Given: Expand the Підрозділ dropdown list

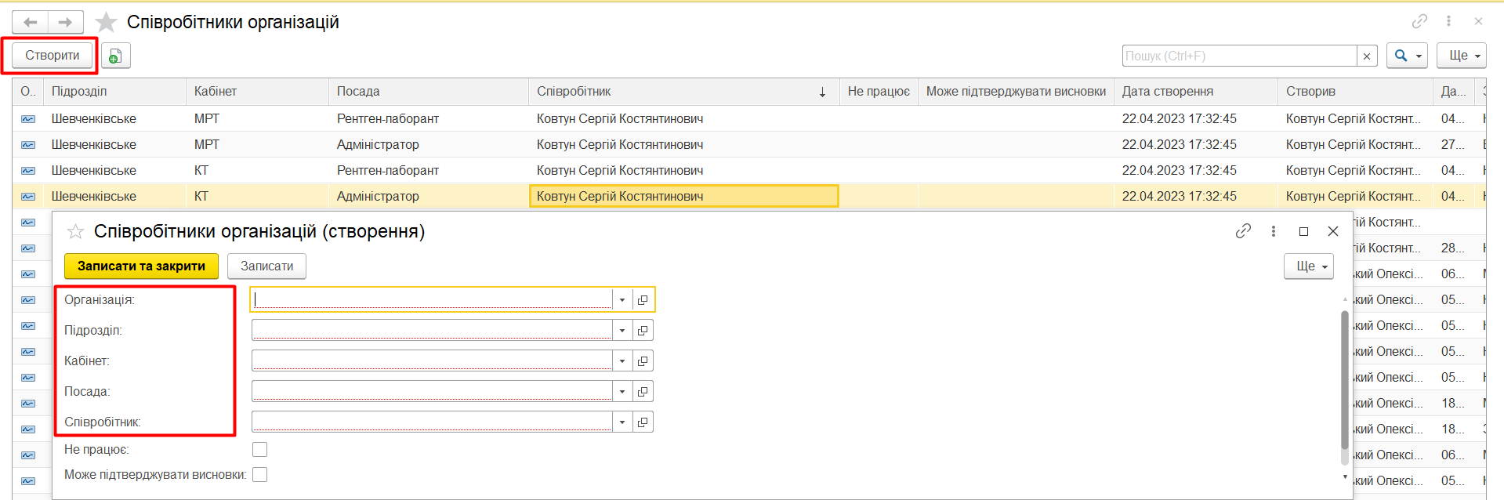Looking at the screenshot, I should (622, 331).
